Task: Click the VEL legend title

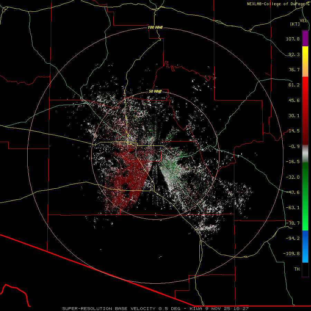Action: tap(303, 21)
